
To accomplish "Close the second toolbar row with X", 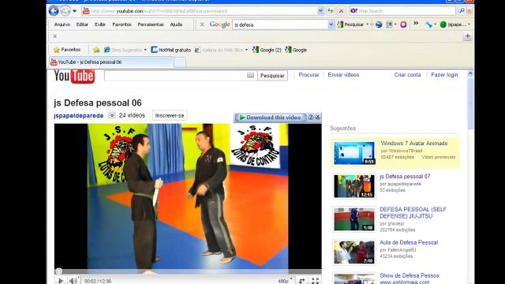I will pyautogui.click(x=54, y=36).
